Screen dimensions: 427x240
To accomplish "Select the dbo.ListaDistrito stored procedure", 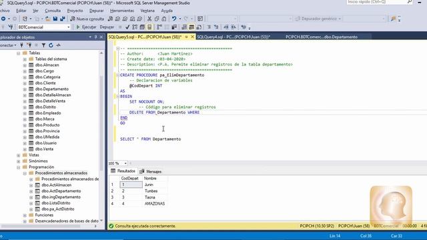I will point(56,203).
